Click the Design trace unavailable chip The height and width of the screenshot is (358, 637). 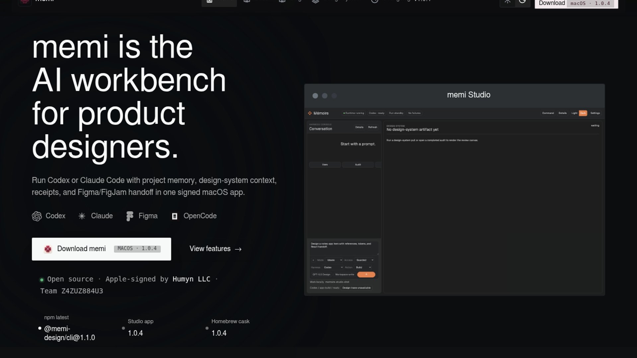tap(357, 288)
